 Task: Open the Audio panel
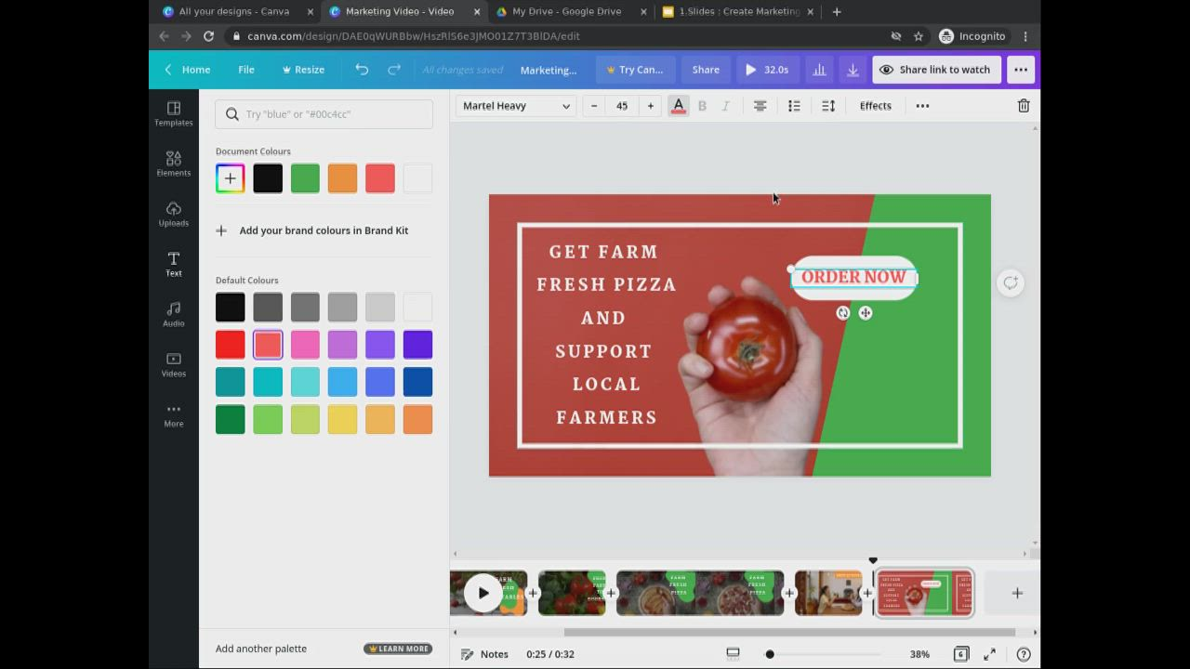click(x=173, y=316)
